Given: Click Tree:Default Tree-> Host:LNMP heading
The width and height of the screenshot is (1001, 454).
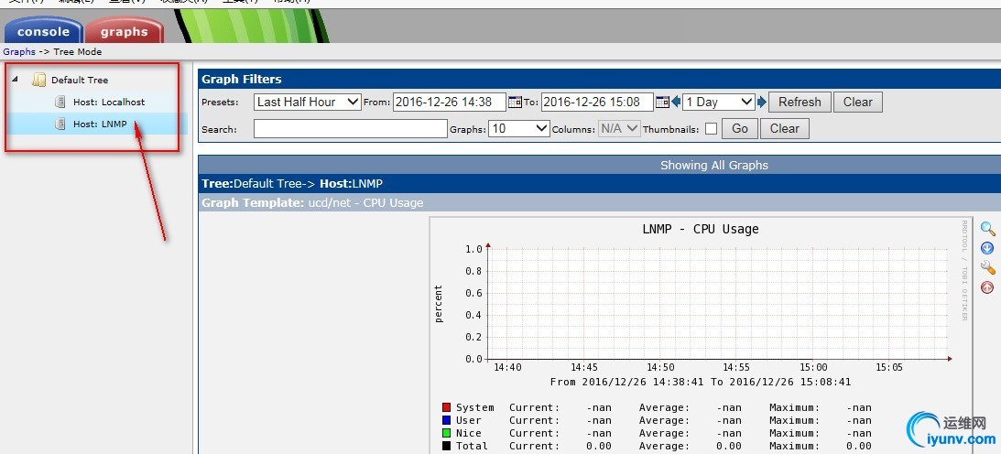Looking at the screenshot, I should [x=292, y=184].
